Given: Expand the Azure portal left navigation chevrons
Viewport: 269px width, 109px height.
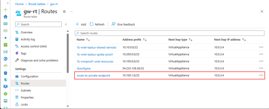Looking at the screenshot, I should (x=8, y=3).
